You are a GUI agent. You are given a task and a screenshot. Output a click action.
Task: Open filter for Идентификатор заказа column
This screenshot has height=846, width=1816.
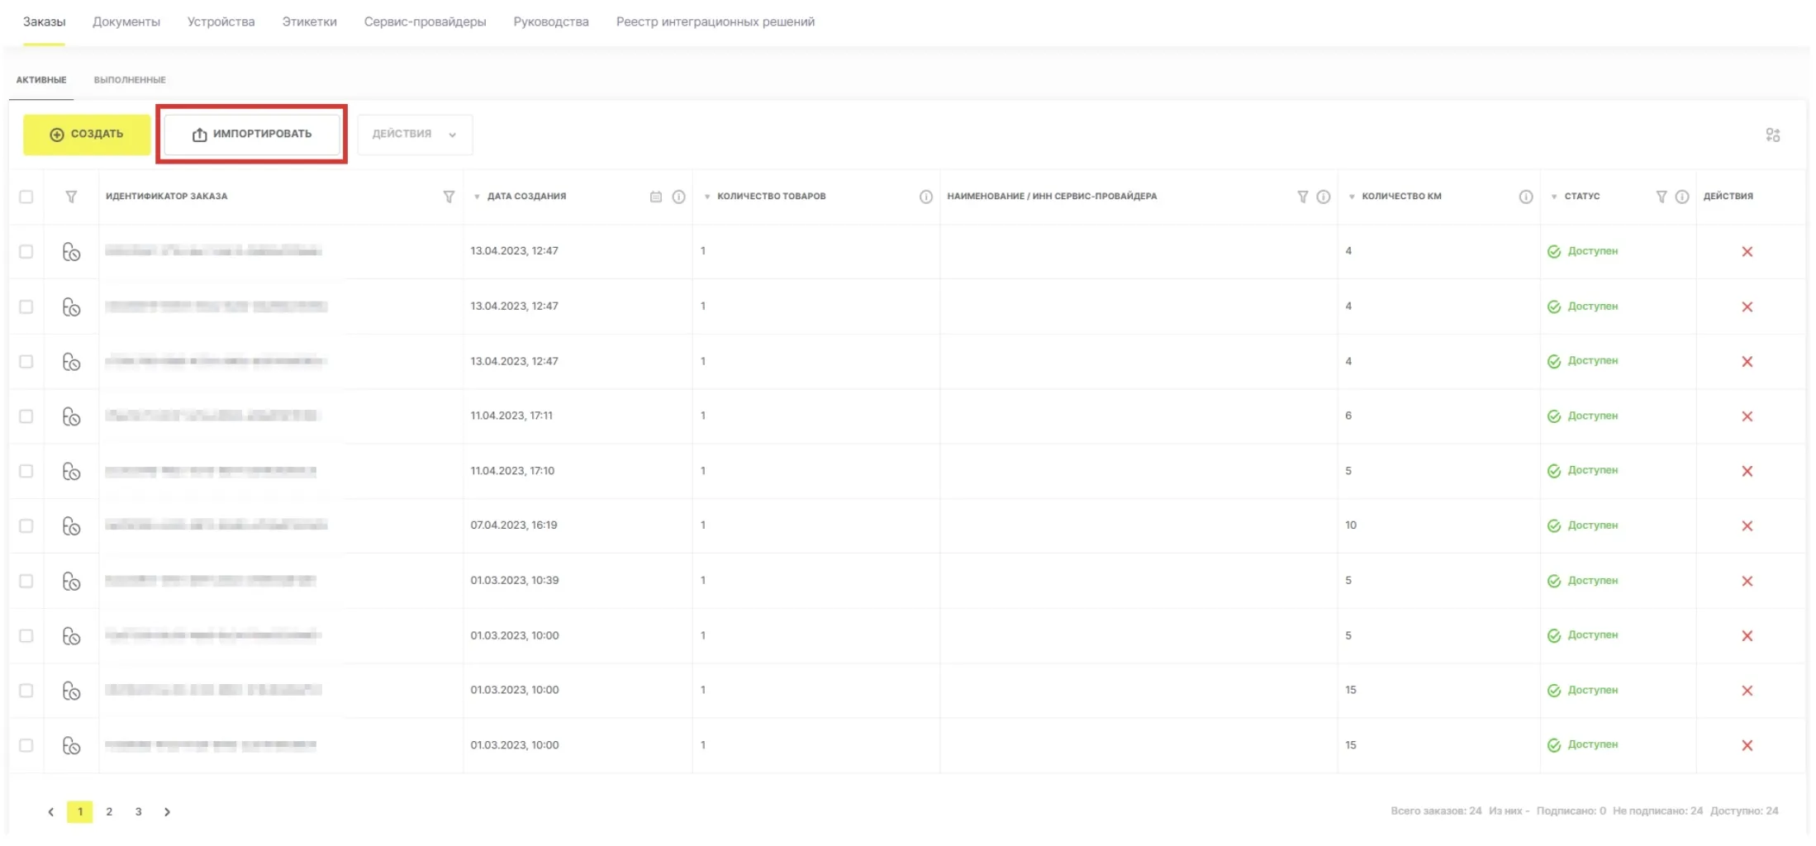[449, 197]
